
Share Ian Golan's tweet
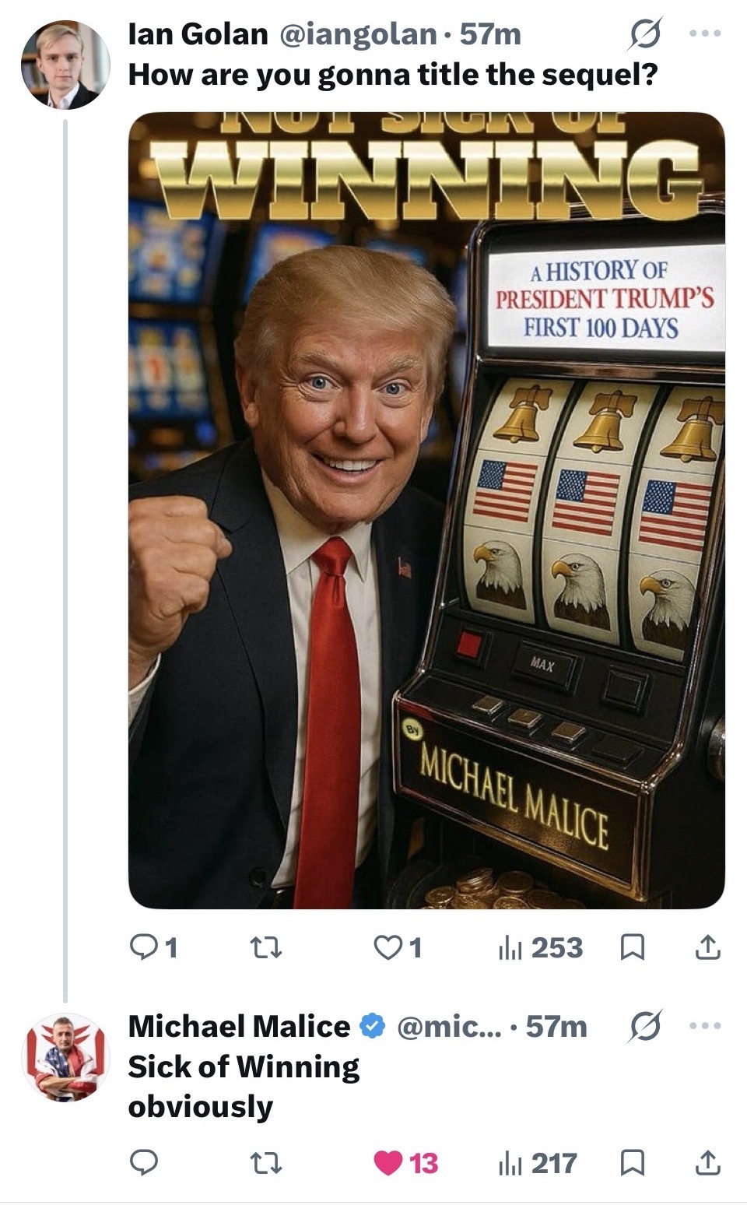(x=707, y=947)
